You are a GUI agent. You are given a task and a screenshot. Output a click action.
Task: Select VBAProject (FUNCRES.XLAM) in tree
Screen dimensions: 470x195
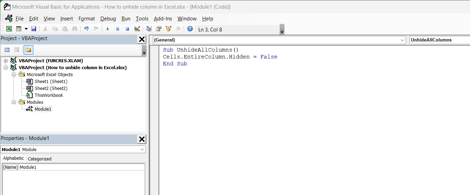pyautogui.click(x=51, y=61)
